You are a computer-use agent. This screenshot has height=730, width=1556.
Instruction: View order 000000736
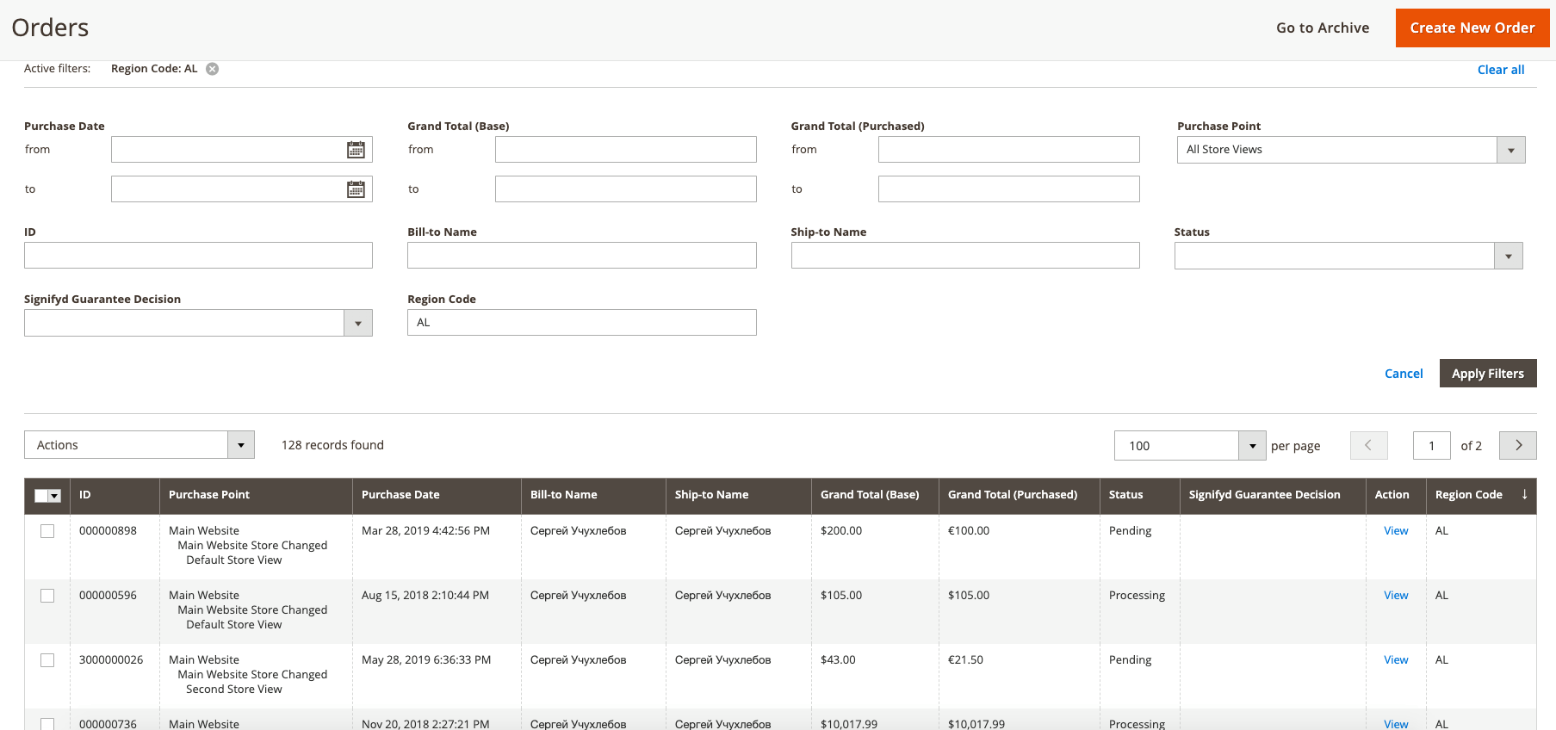(x=1396, y=724)
